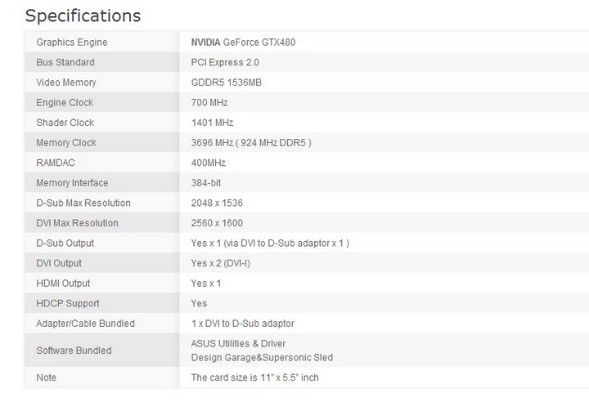Click the GDDR5 1536MB video memory value
Screen dimensions: 589x411
[226, 83]
